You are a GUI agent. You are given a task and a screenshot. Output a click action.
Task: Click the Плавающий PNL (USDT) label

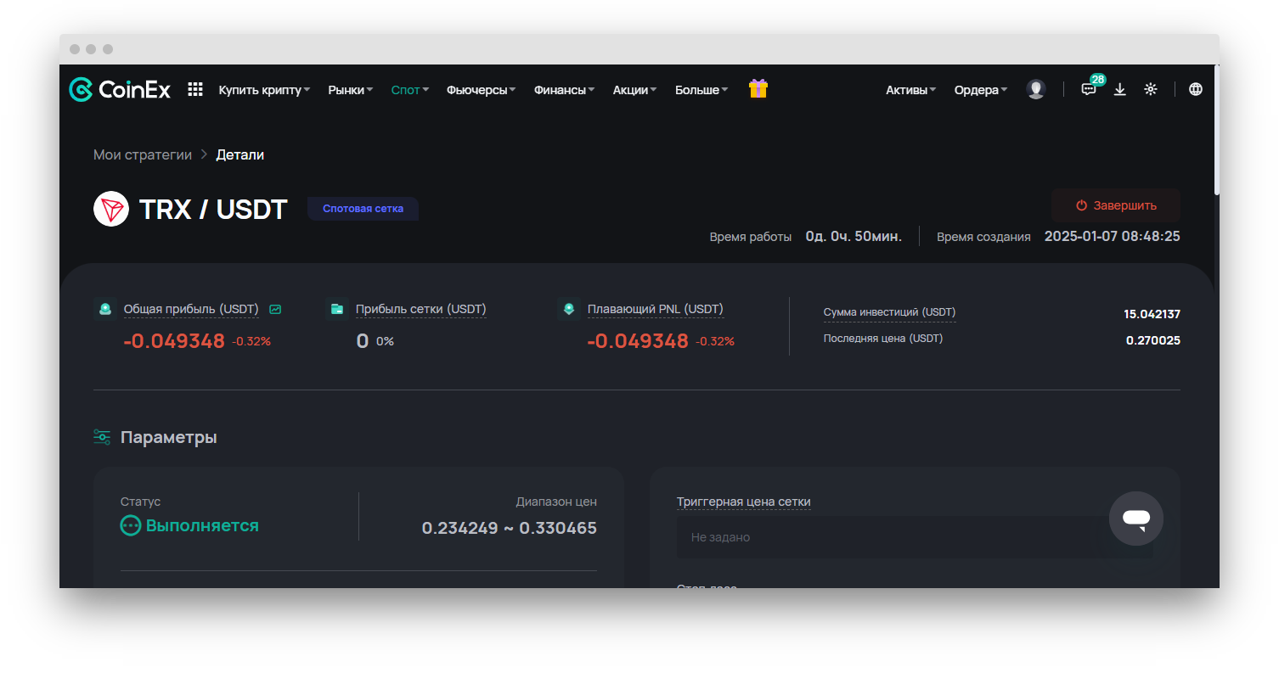point(656,310)
